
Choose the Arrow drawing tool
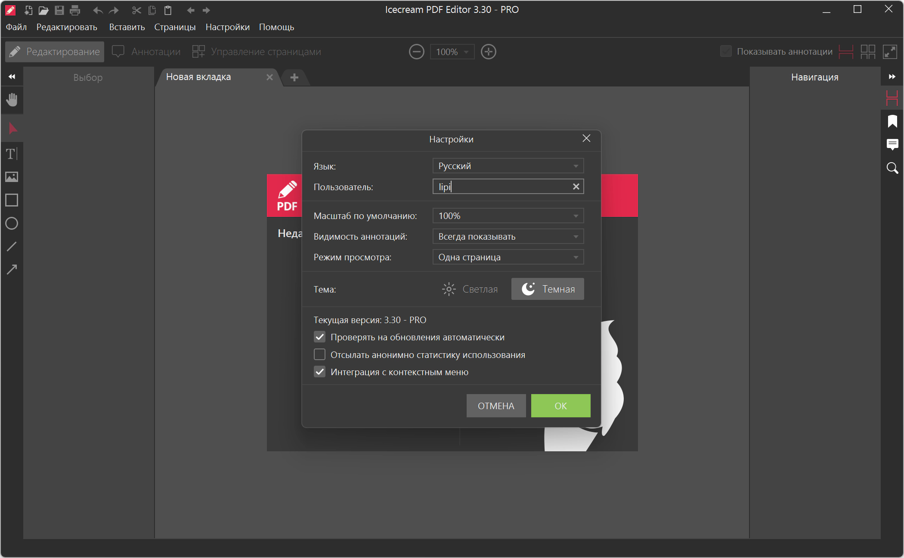[12, 270]
